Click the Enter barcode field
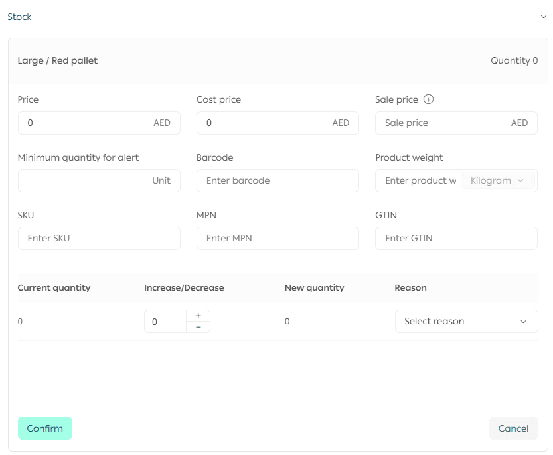 (277, 180)
